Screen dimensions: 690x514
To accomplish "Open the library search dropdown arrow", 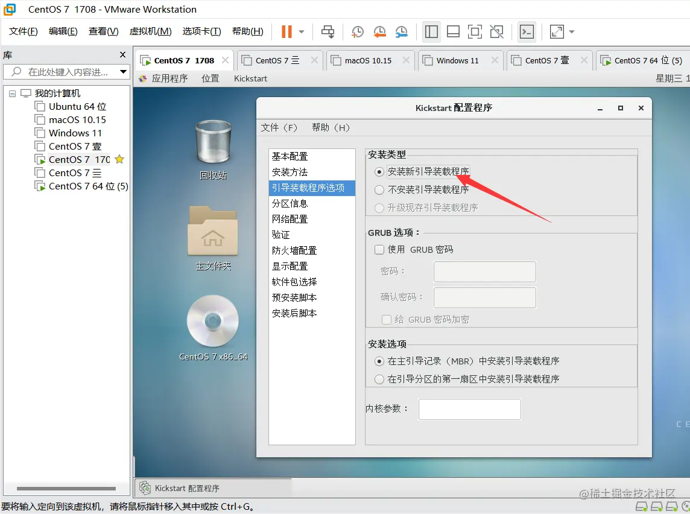I will [x=123, y=72].
